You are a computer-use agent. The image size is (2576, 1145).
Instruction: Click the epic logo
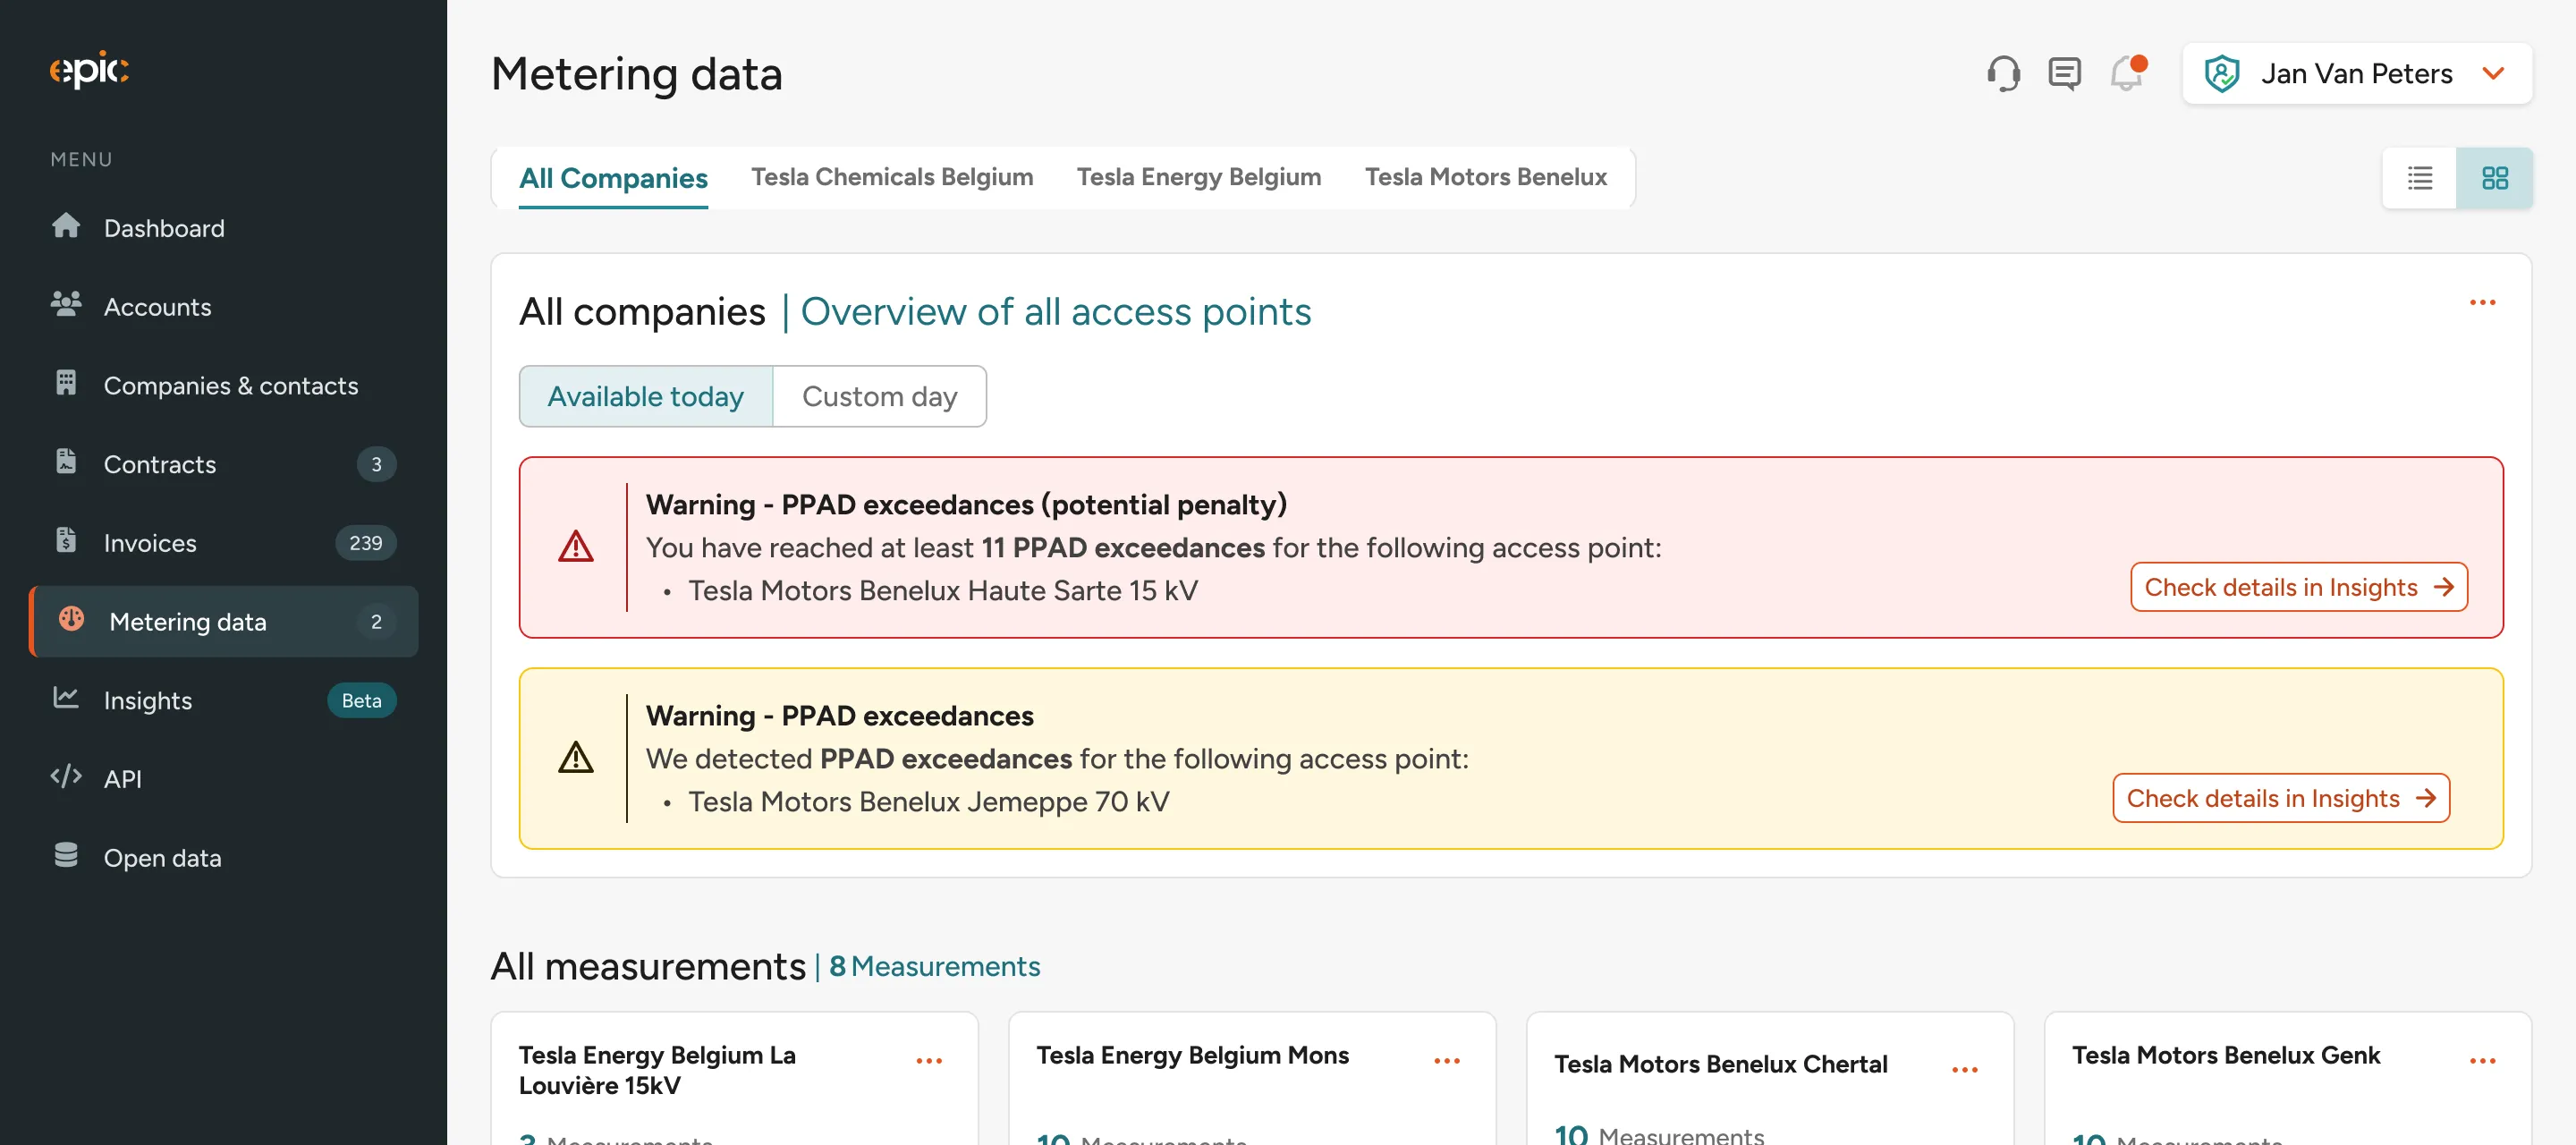[89, 70]
